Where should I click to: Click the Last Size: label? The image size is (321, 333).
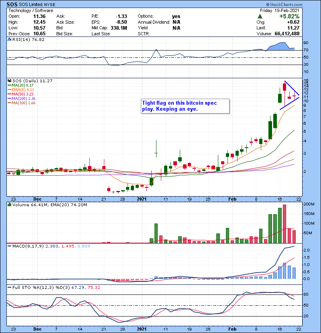[101, 34]
